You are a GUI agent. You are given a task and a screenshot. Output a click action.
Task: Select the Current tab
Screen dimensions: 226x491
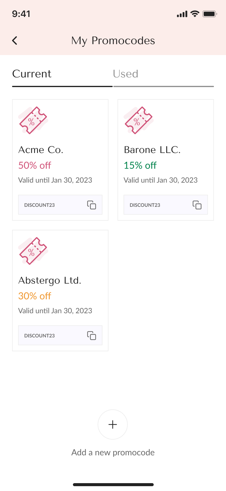pos(32,74)
